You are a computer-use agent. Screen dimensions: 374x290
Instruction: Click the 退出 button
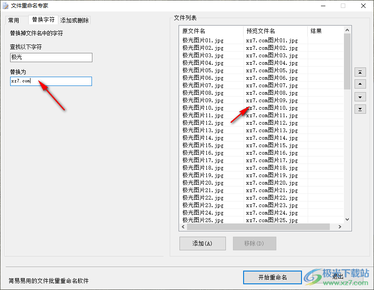click(337, 276)
